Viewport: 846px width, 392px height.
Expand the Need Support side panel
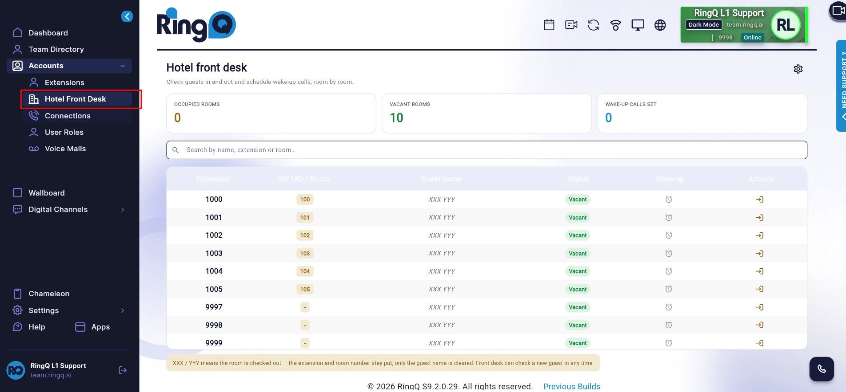pyautogui.click(x=841, y=86)
